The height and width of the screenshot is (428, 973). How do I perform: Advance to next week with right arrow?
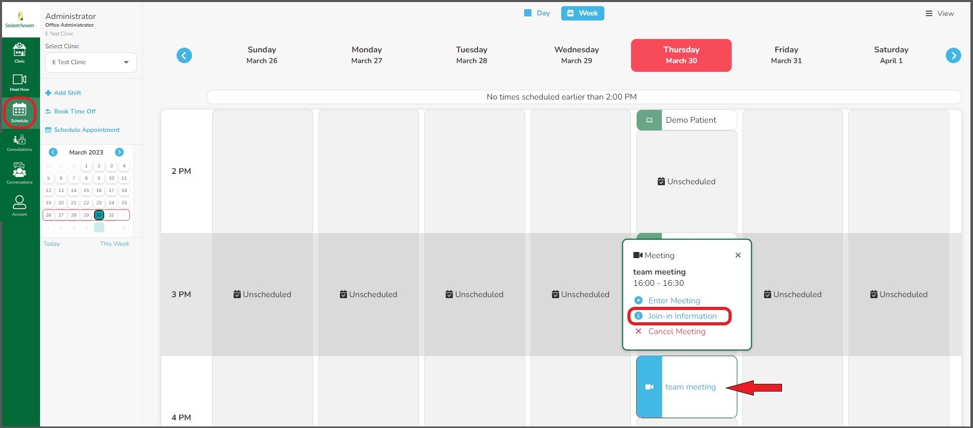pyautogui.click(x=953, y=55)
